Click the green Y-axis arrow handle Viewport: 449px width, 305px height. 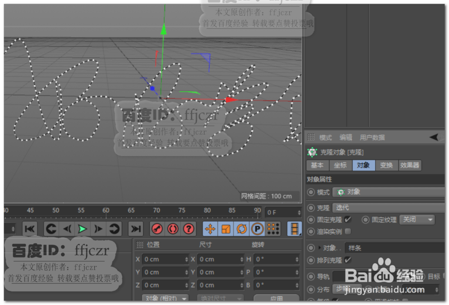[x=163, y=29]
